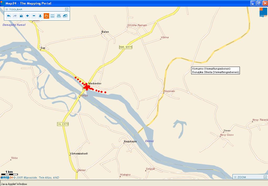The width and height of the screenshot is (268, 186).
Task: Click the northwesternmost red dot on the route
Action: point(75,77)
